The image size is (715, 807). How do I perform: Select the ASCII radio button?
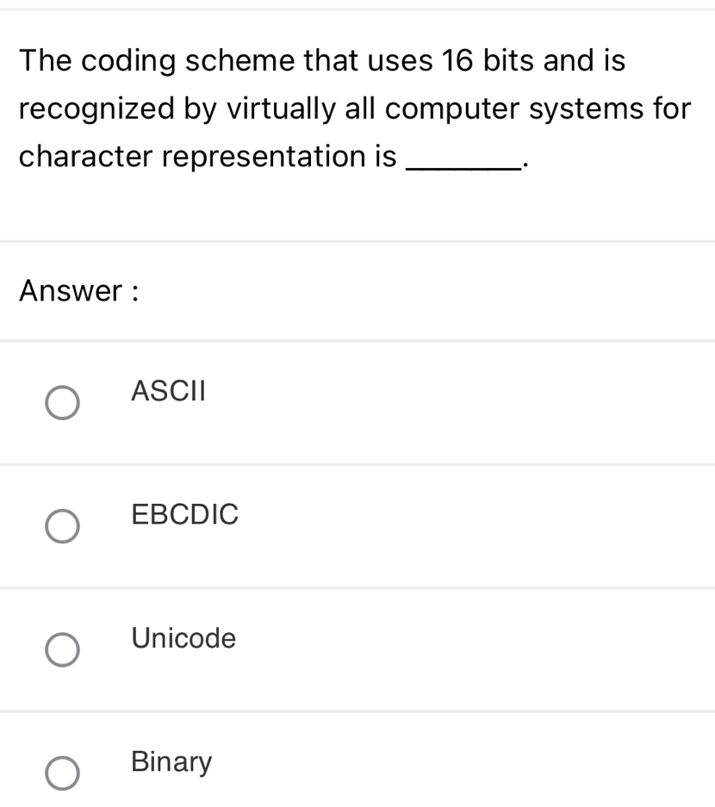62,403
